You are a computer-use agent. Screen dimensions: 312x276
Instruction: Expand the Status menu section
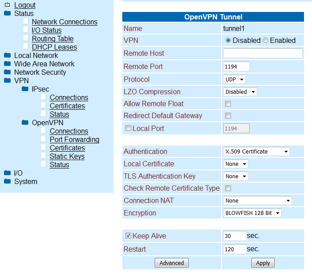(24, 14)
